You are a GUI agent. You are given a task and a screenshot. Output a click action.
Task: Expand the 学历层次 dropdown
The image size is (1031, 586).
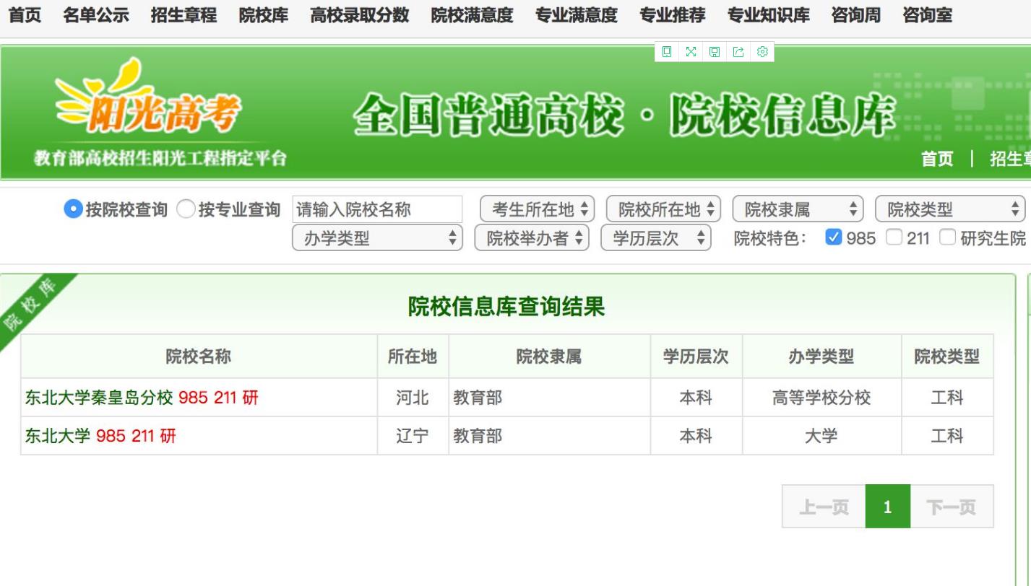click(x=656, y=237)
